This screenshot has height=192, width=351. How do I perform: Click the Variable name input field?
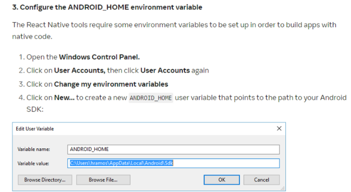(x=173, y=149)
